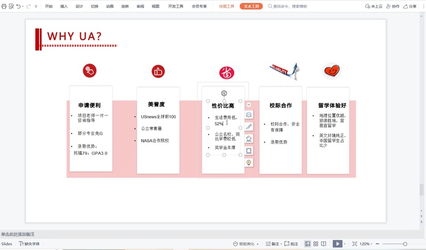The width and height of the screenshot is (426, 250).
Task: Click the rotation handle above text box
Action: (224, 93)
